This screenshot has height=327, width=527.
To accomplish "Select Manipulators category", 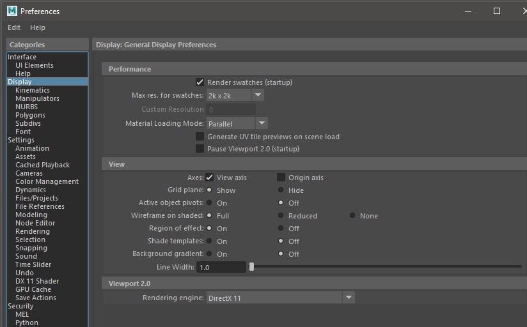I will (47, 98).
